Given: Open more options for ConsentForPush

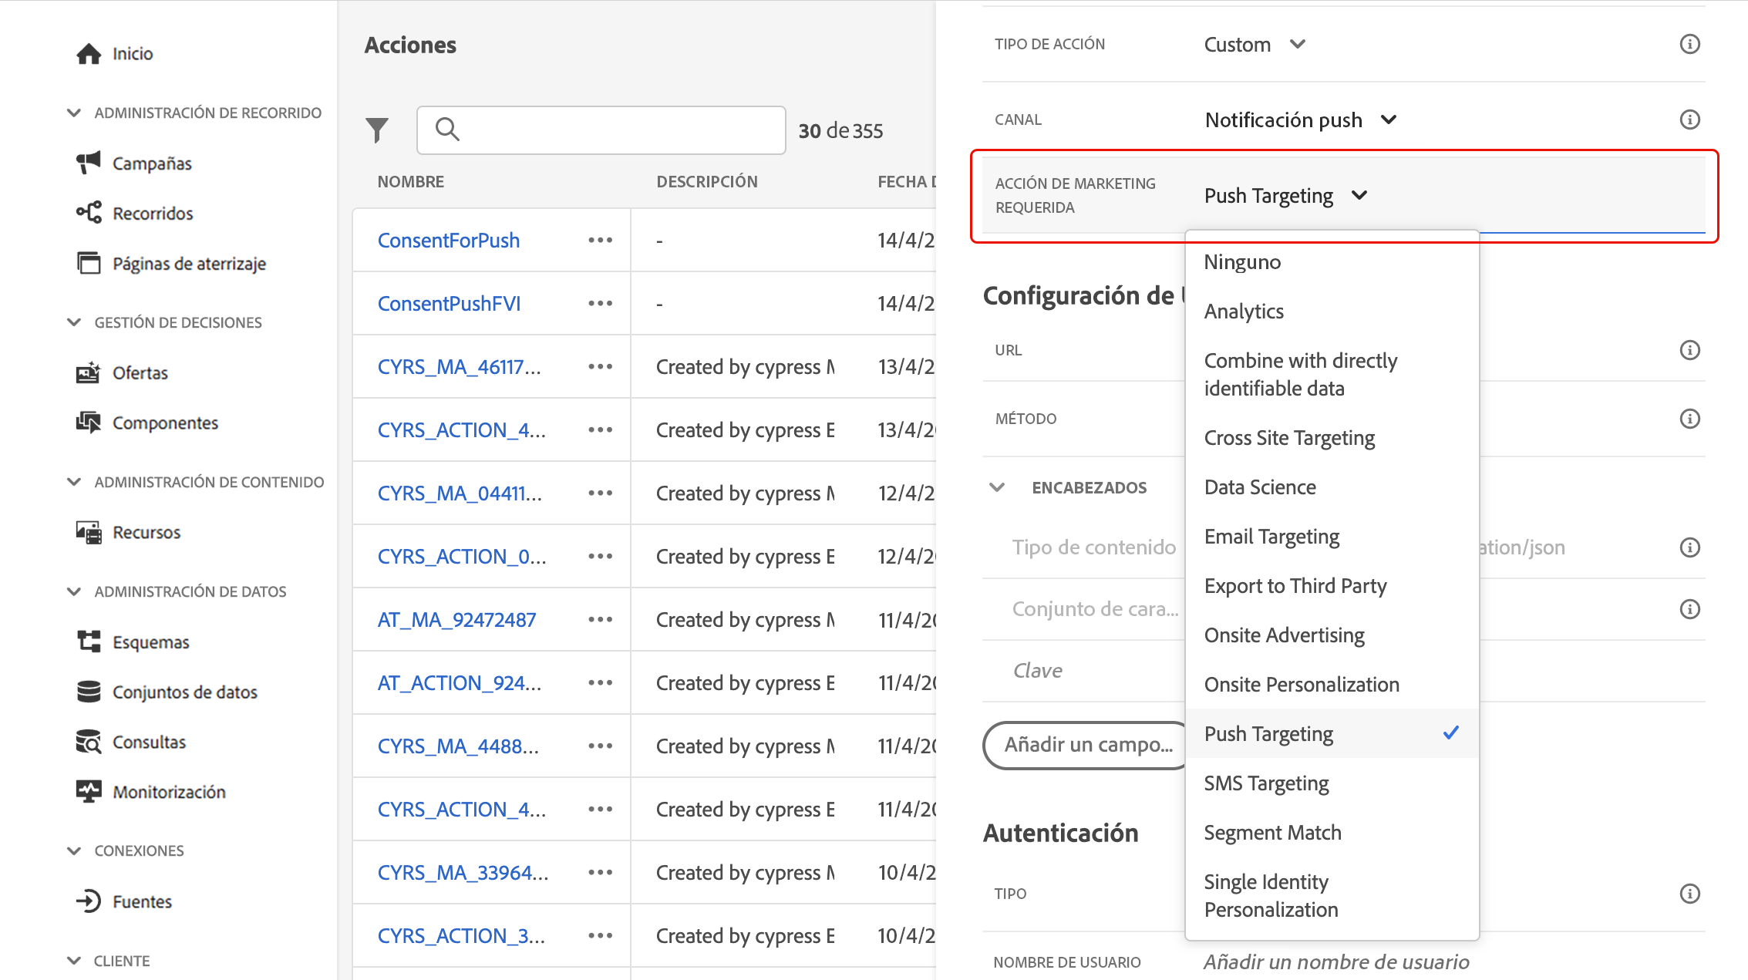Looking at the screenshot, I should click(x=600, y=241).
